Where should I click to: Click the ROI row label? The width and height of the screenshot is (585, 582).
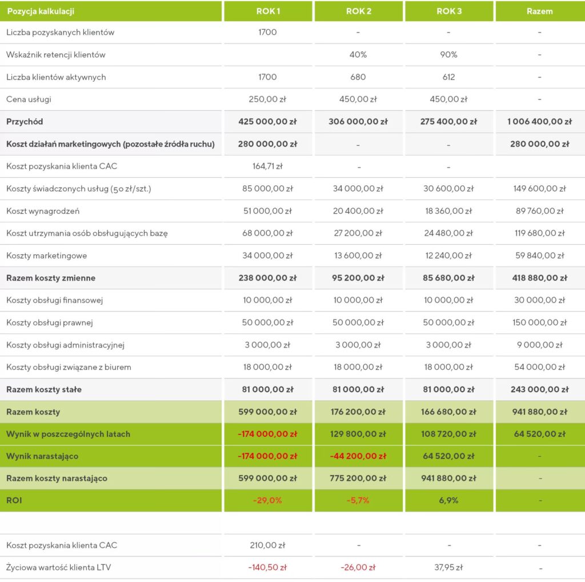tap(14, 500)
